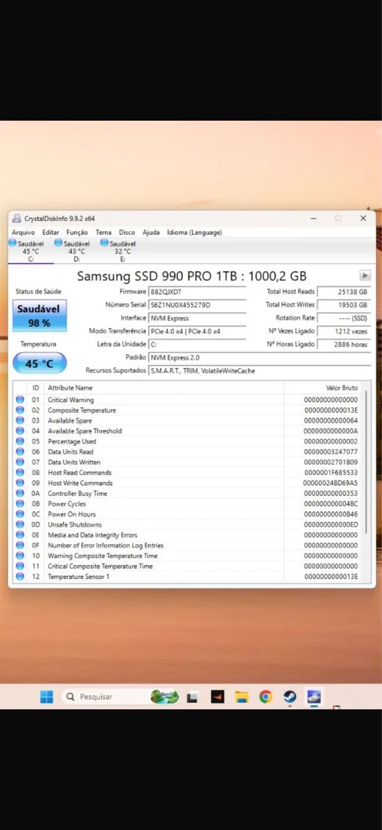Viewport: 382px width, 830px height.
Task: Click the Rotation Rate value field
Action: pos(344,318)
